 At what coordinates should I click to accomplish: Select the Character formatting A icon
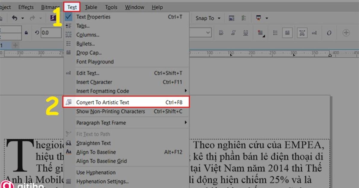302,33
